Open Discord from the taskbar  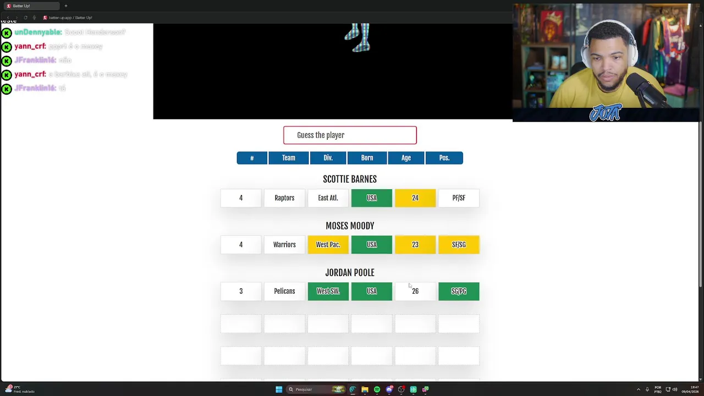point(389,389)
